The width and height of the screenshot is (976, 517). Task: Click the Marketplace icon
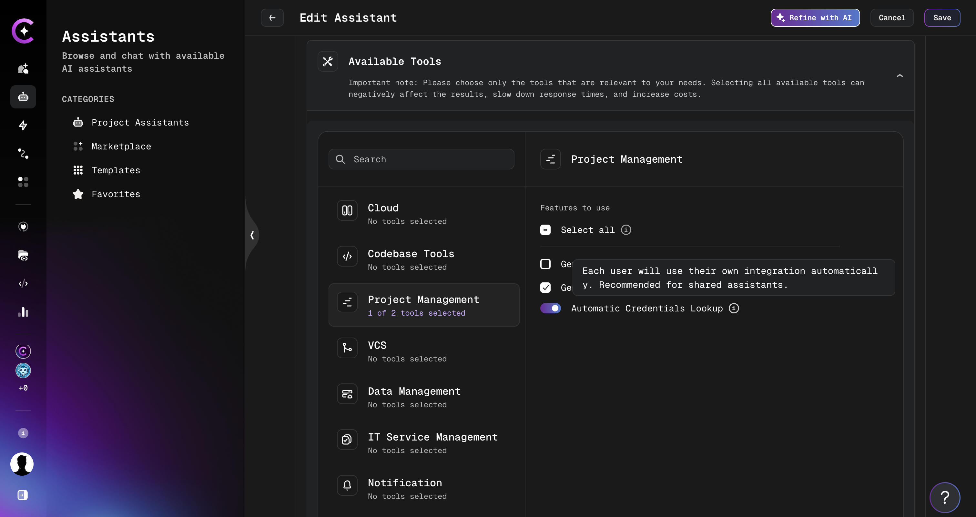tap(78, 146)
